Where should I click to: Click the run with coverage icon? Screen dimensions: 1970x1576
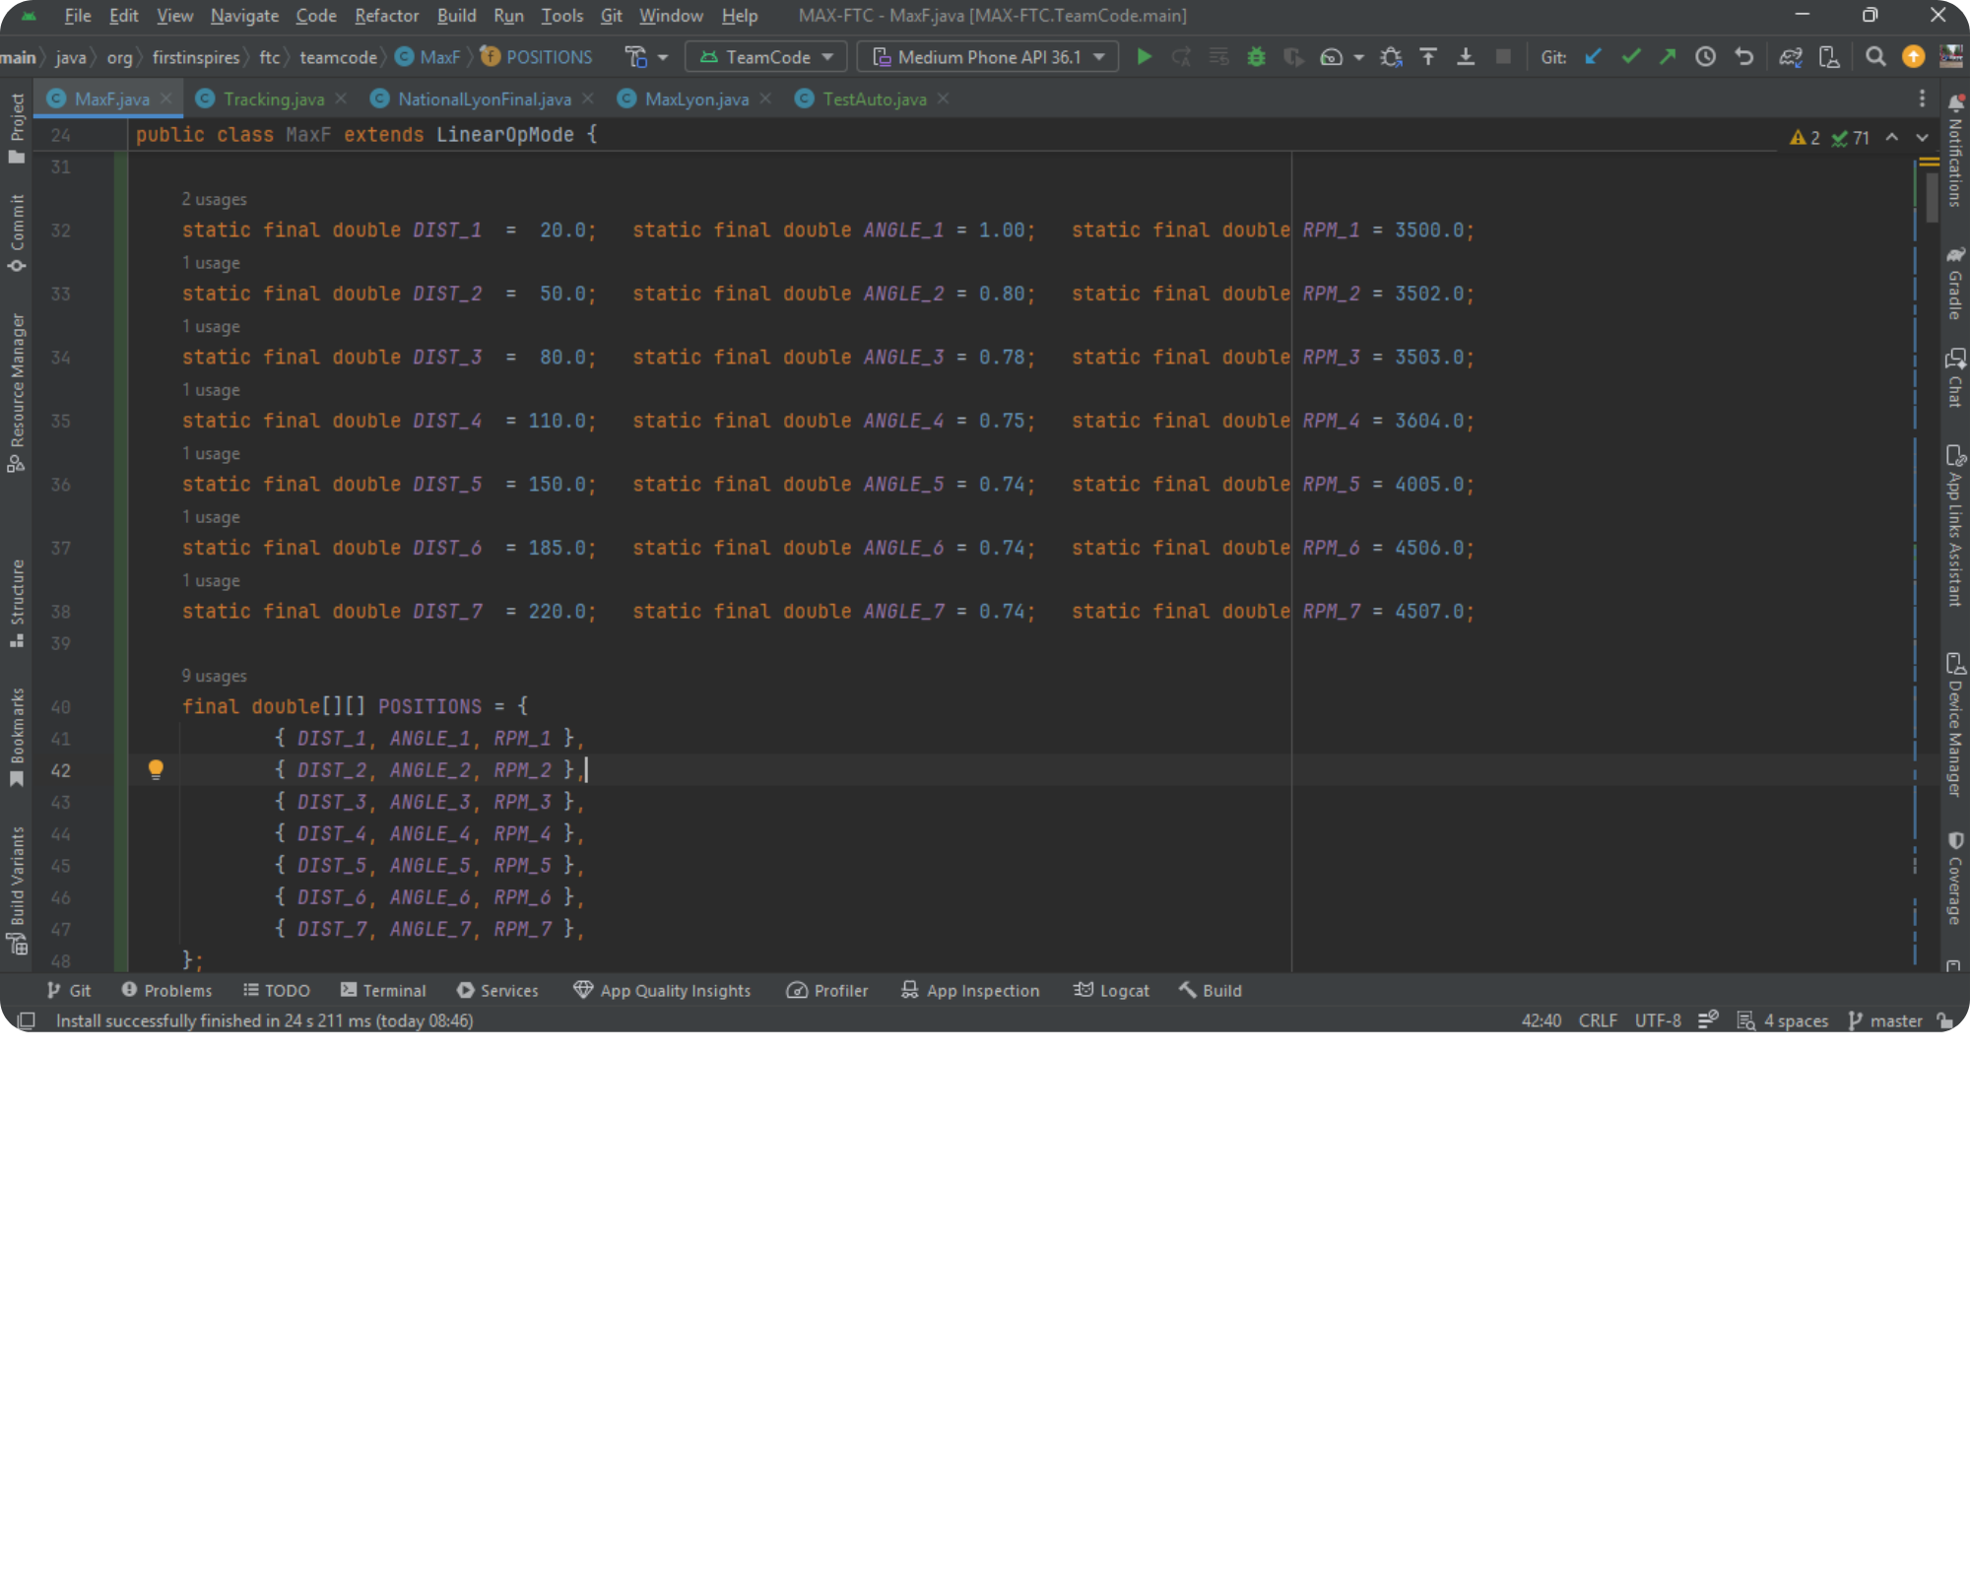(1293, 57)
